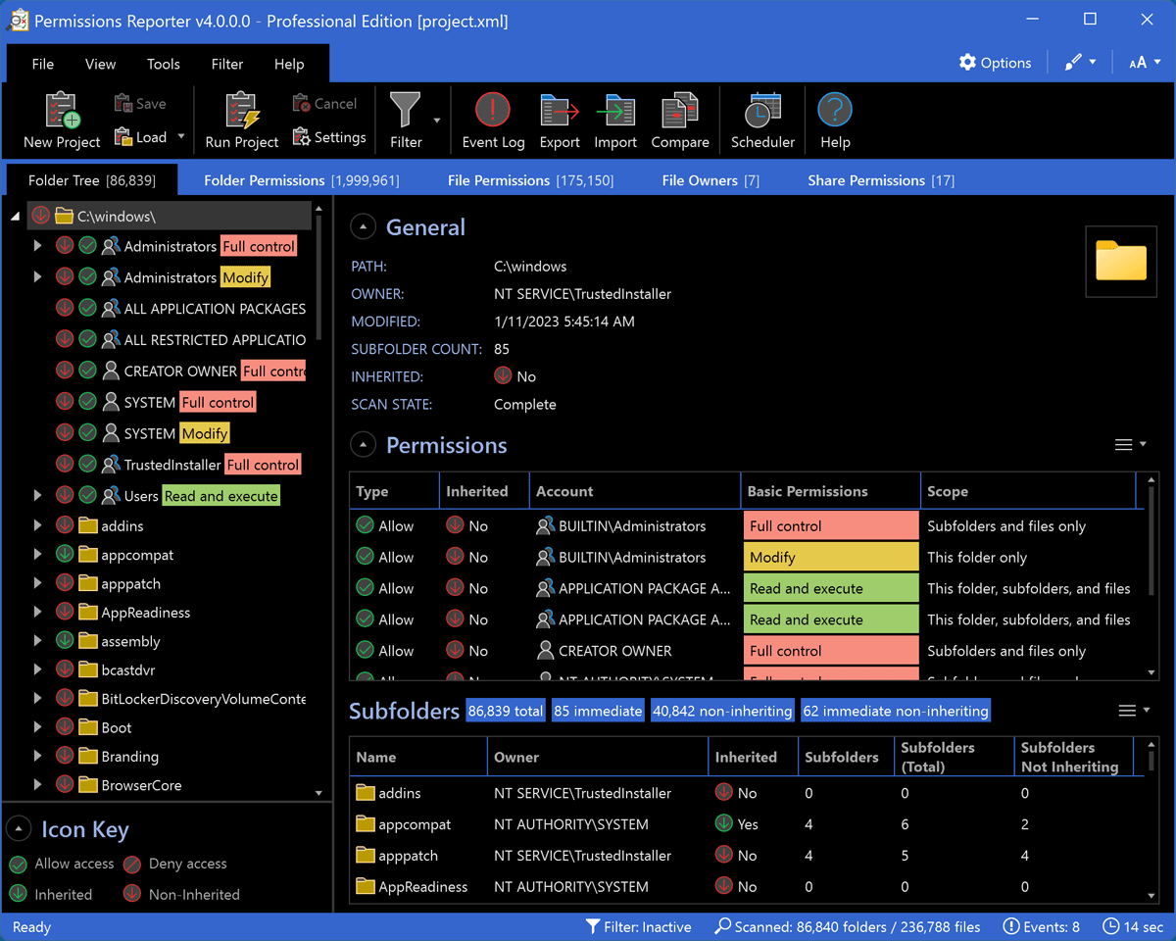Click the Import icon
The image size is (1176, 941).
615,110
